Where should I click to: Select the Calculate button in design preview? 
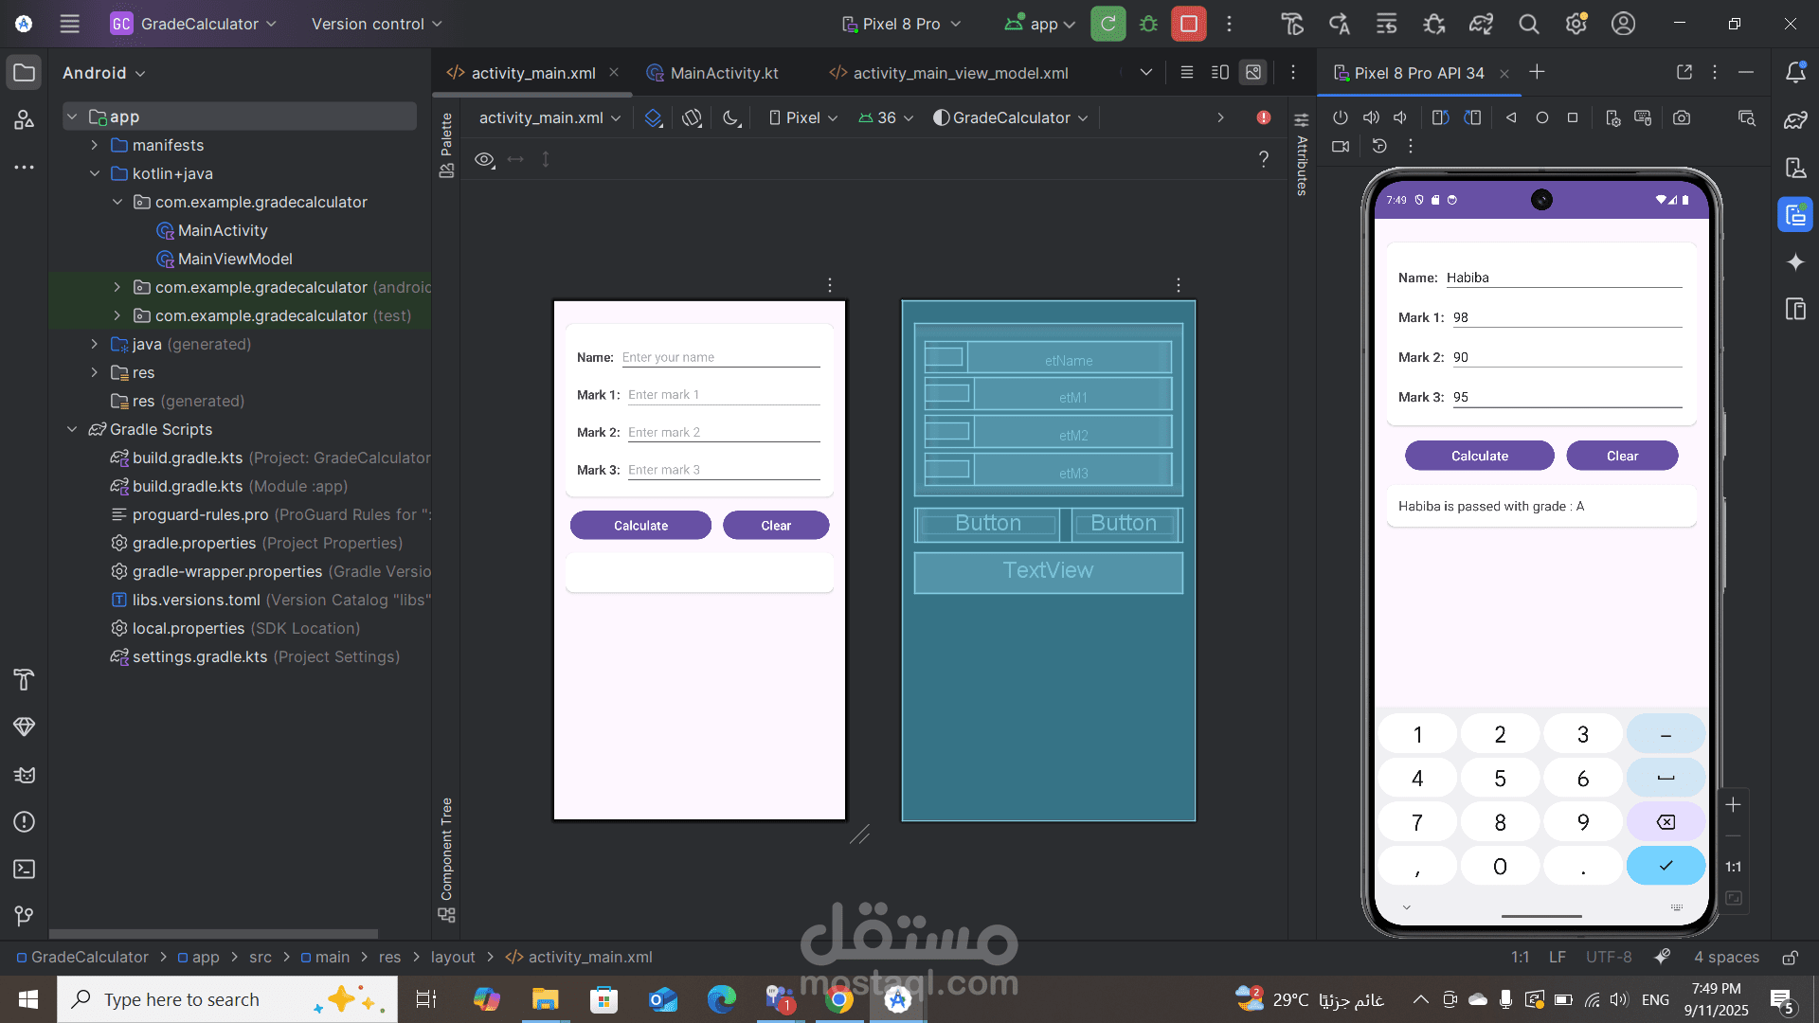click(x=640, y=526)
